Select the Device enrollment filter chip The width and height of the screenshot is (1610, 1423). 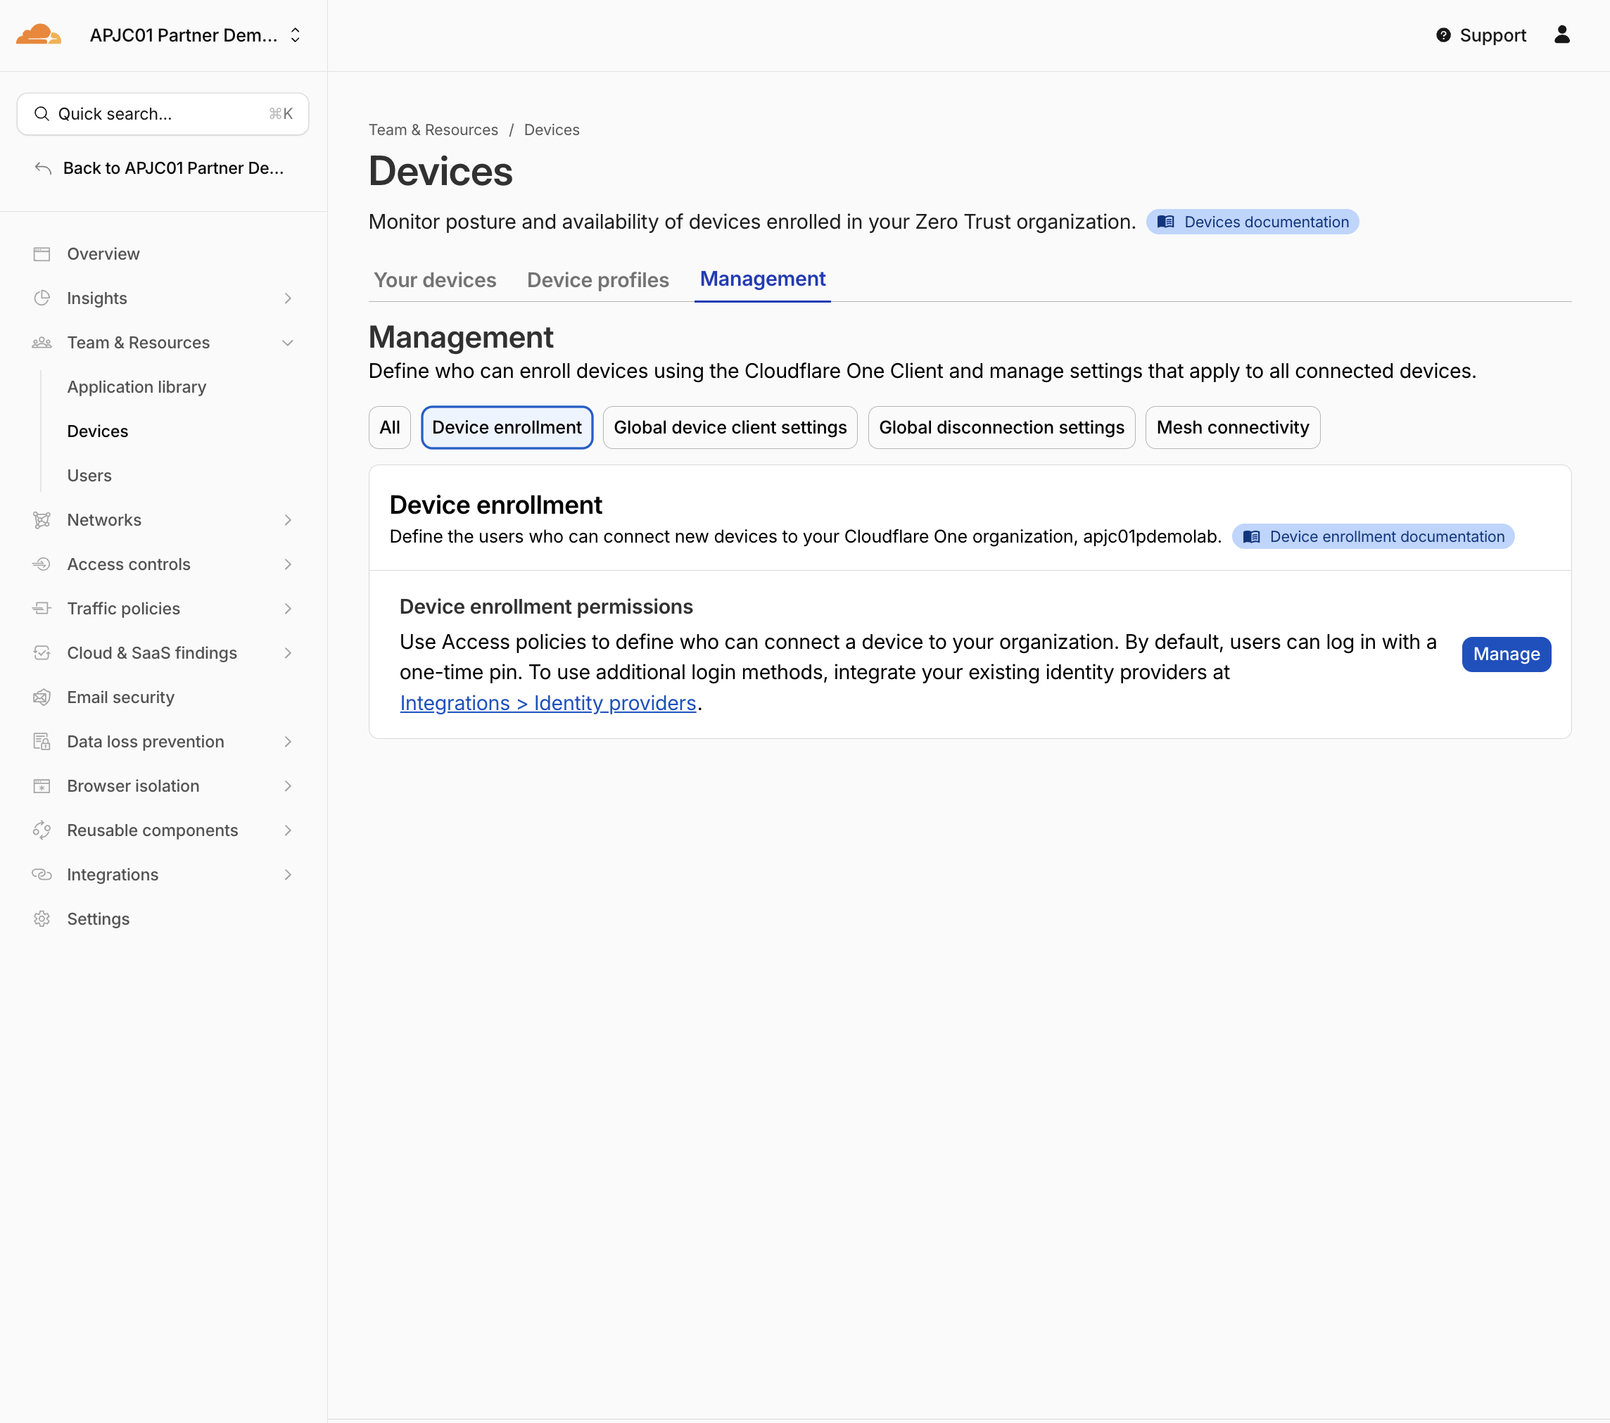tap(507, 428)
